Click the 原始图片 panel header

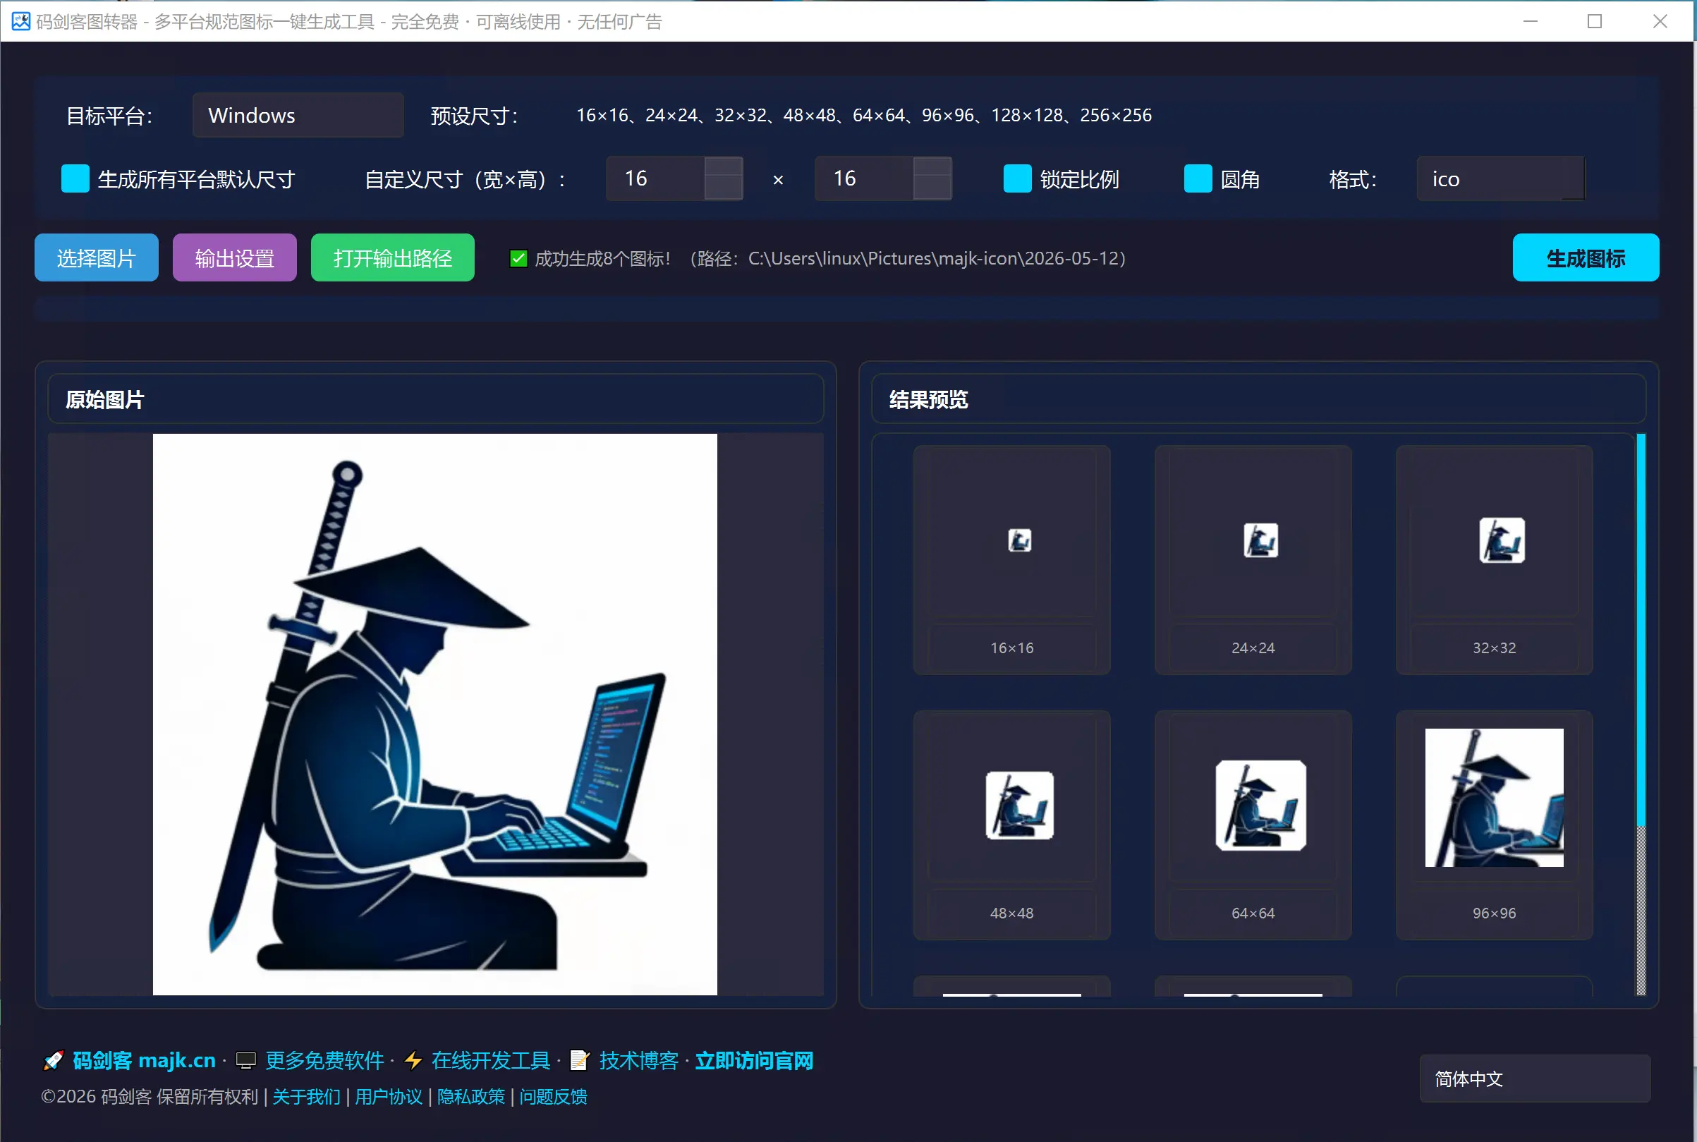click(436, 399)
